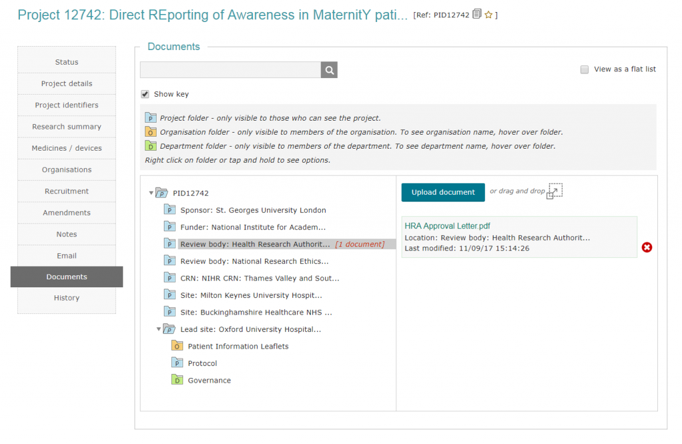The width and height of the screenshot is (682, 444).
Task: Open the History tab
Action: pos(67,298)
